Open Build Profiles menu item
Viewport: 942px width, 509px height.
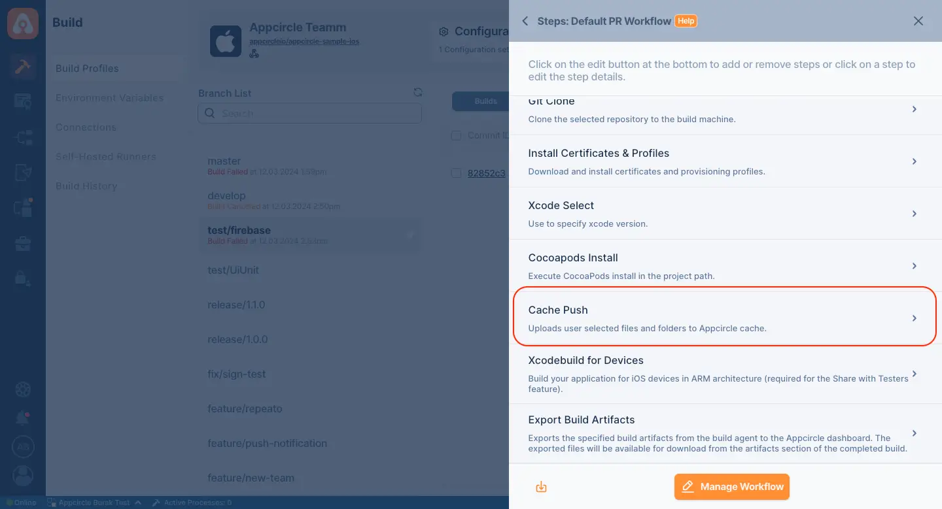click(116, 69)
